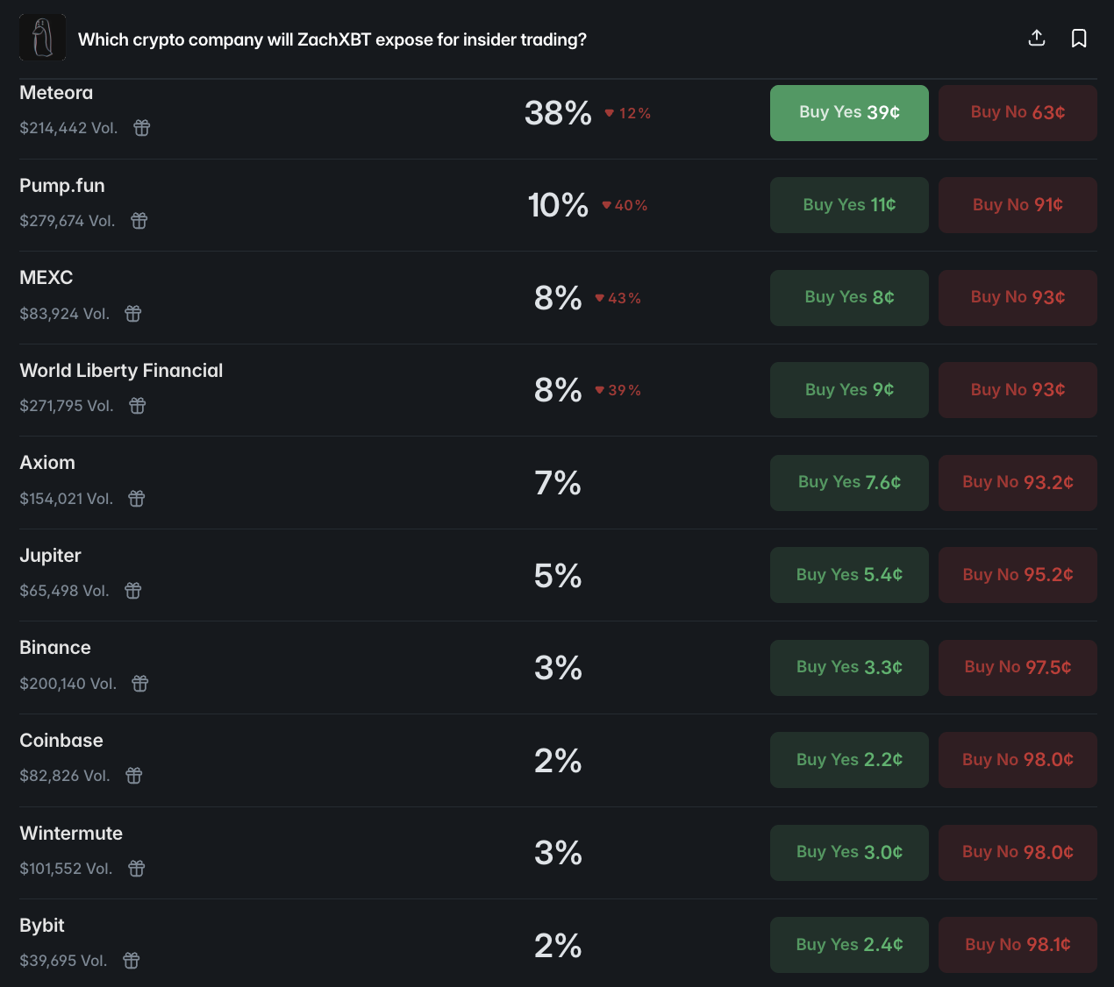Open the market title about ZachXBT
The height and width of the screenshot is (987, 1114).
click(332, 39)
